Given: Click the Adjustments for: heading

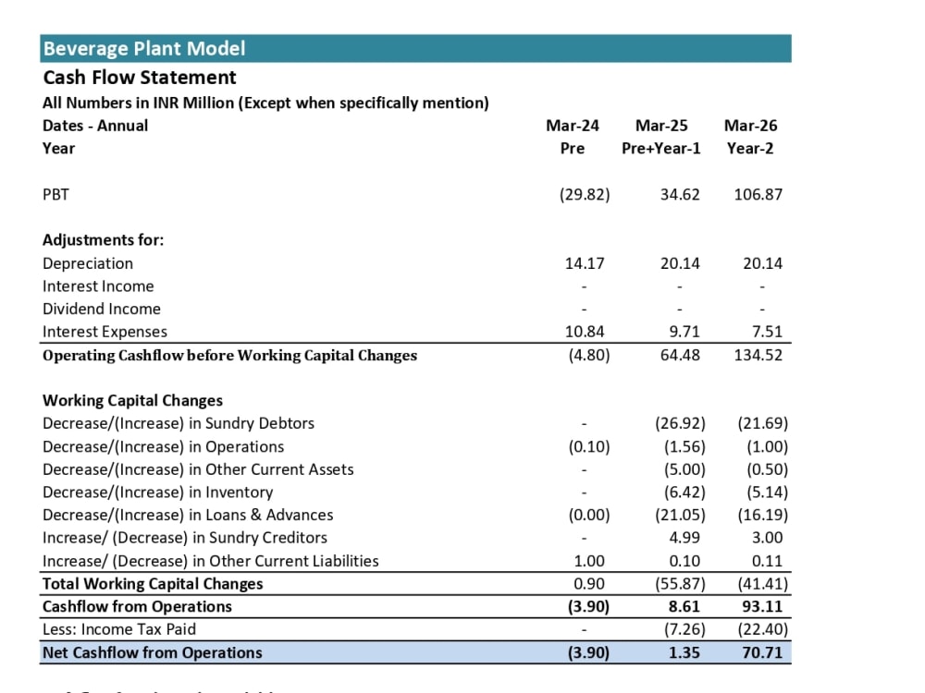Looking at the screenshot, I should 104,240.
